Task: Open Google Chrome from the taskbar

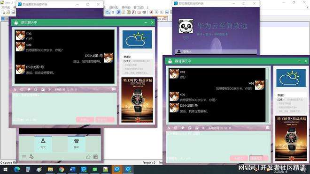Action: click(62, 169)
